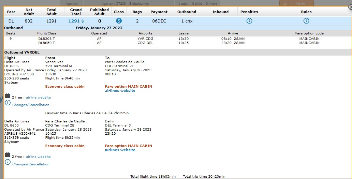352x179 pixels.
Task: Follow airlines website link under second MAIN CABIN
Action: click(x=120, y=150)
